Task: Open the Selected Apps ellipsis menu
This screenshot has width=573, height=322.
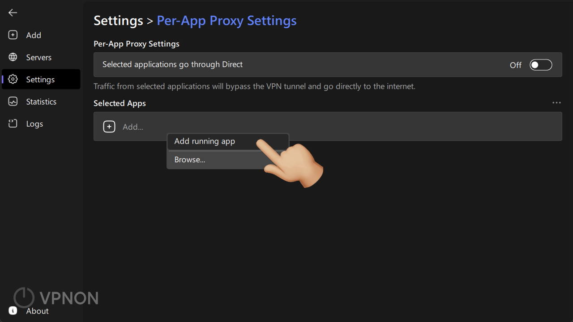Action: [556, 102]
